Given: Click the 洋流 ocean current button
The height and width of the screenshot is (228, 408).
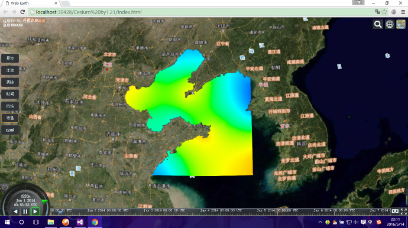Looking at the screenshot, I should 10,70.
